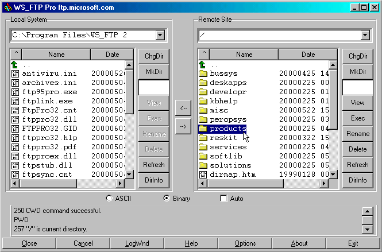382x252 pixels.
Task: Click the local file mask input box
Action: pos(154,87)
